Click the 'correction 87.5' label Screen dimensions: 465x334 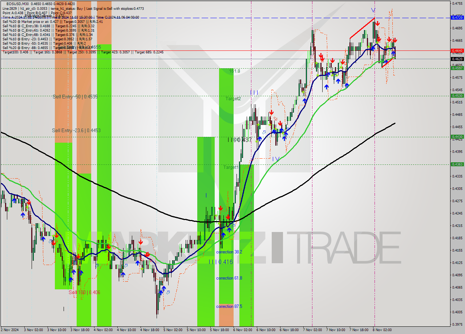229,306
